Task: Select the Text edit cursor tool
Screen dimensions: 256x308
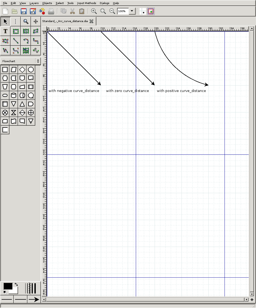Action: click(x=16, y=22)
